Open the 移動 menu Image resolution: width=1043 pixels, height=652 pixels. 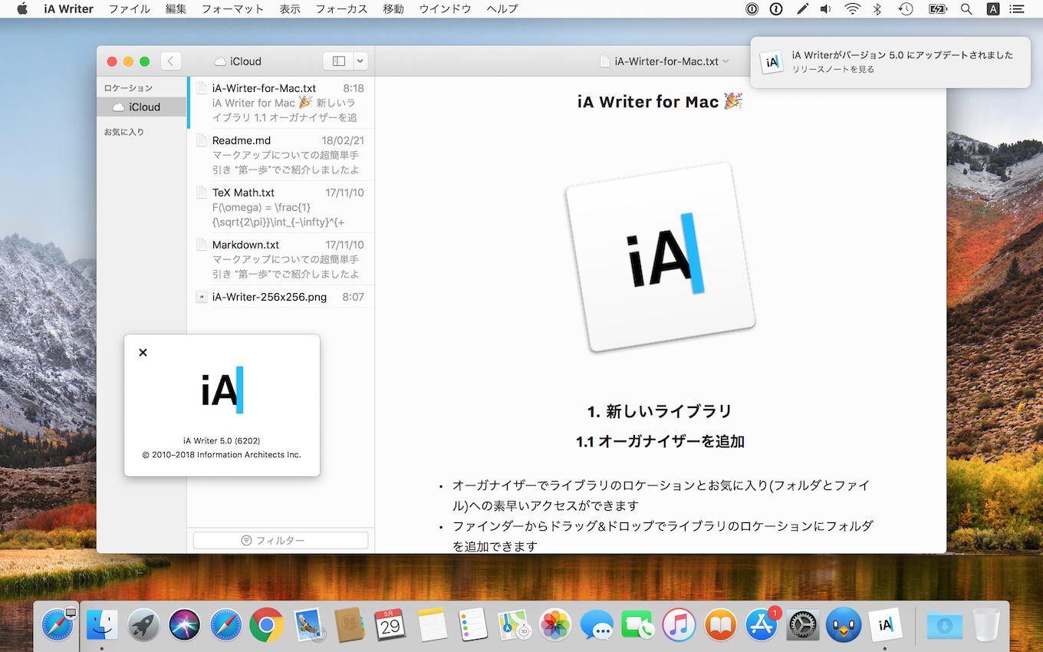pos(393,9)
